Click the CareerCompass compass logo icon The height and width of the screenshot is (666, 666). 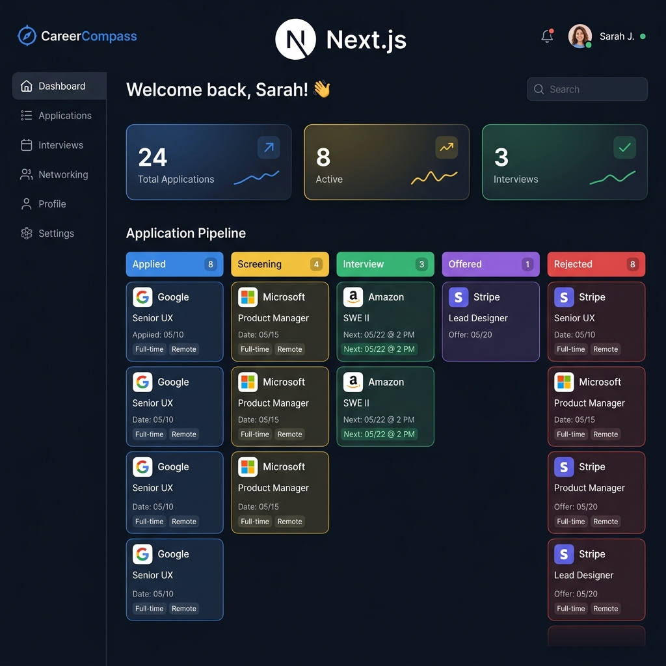27,36
